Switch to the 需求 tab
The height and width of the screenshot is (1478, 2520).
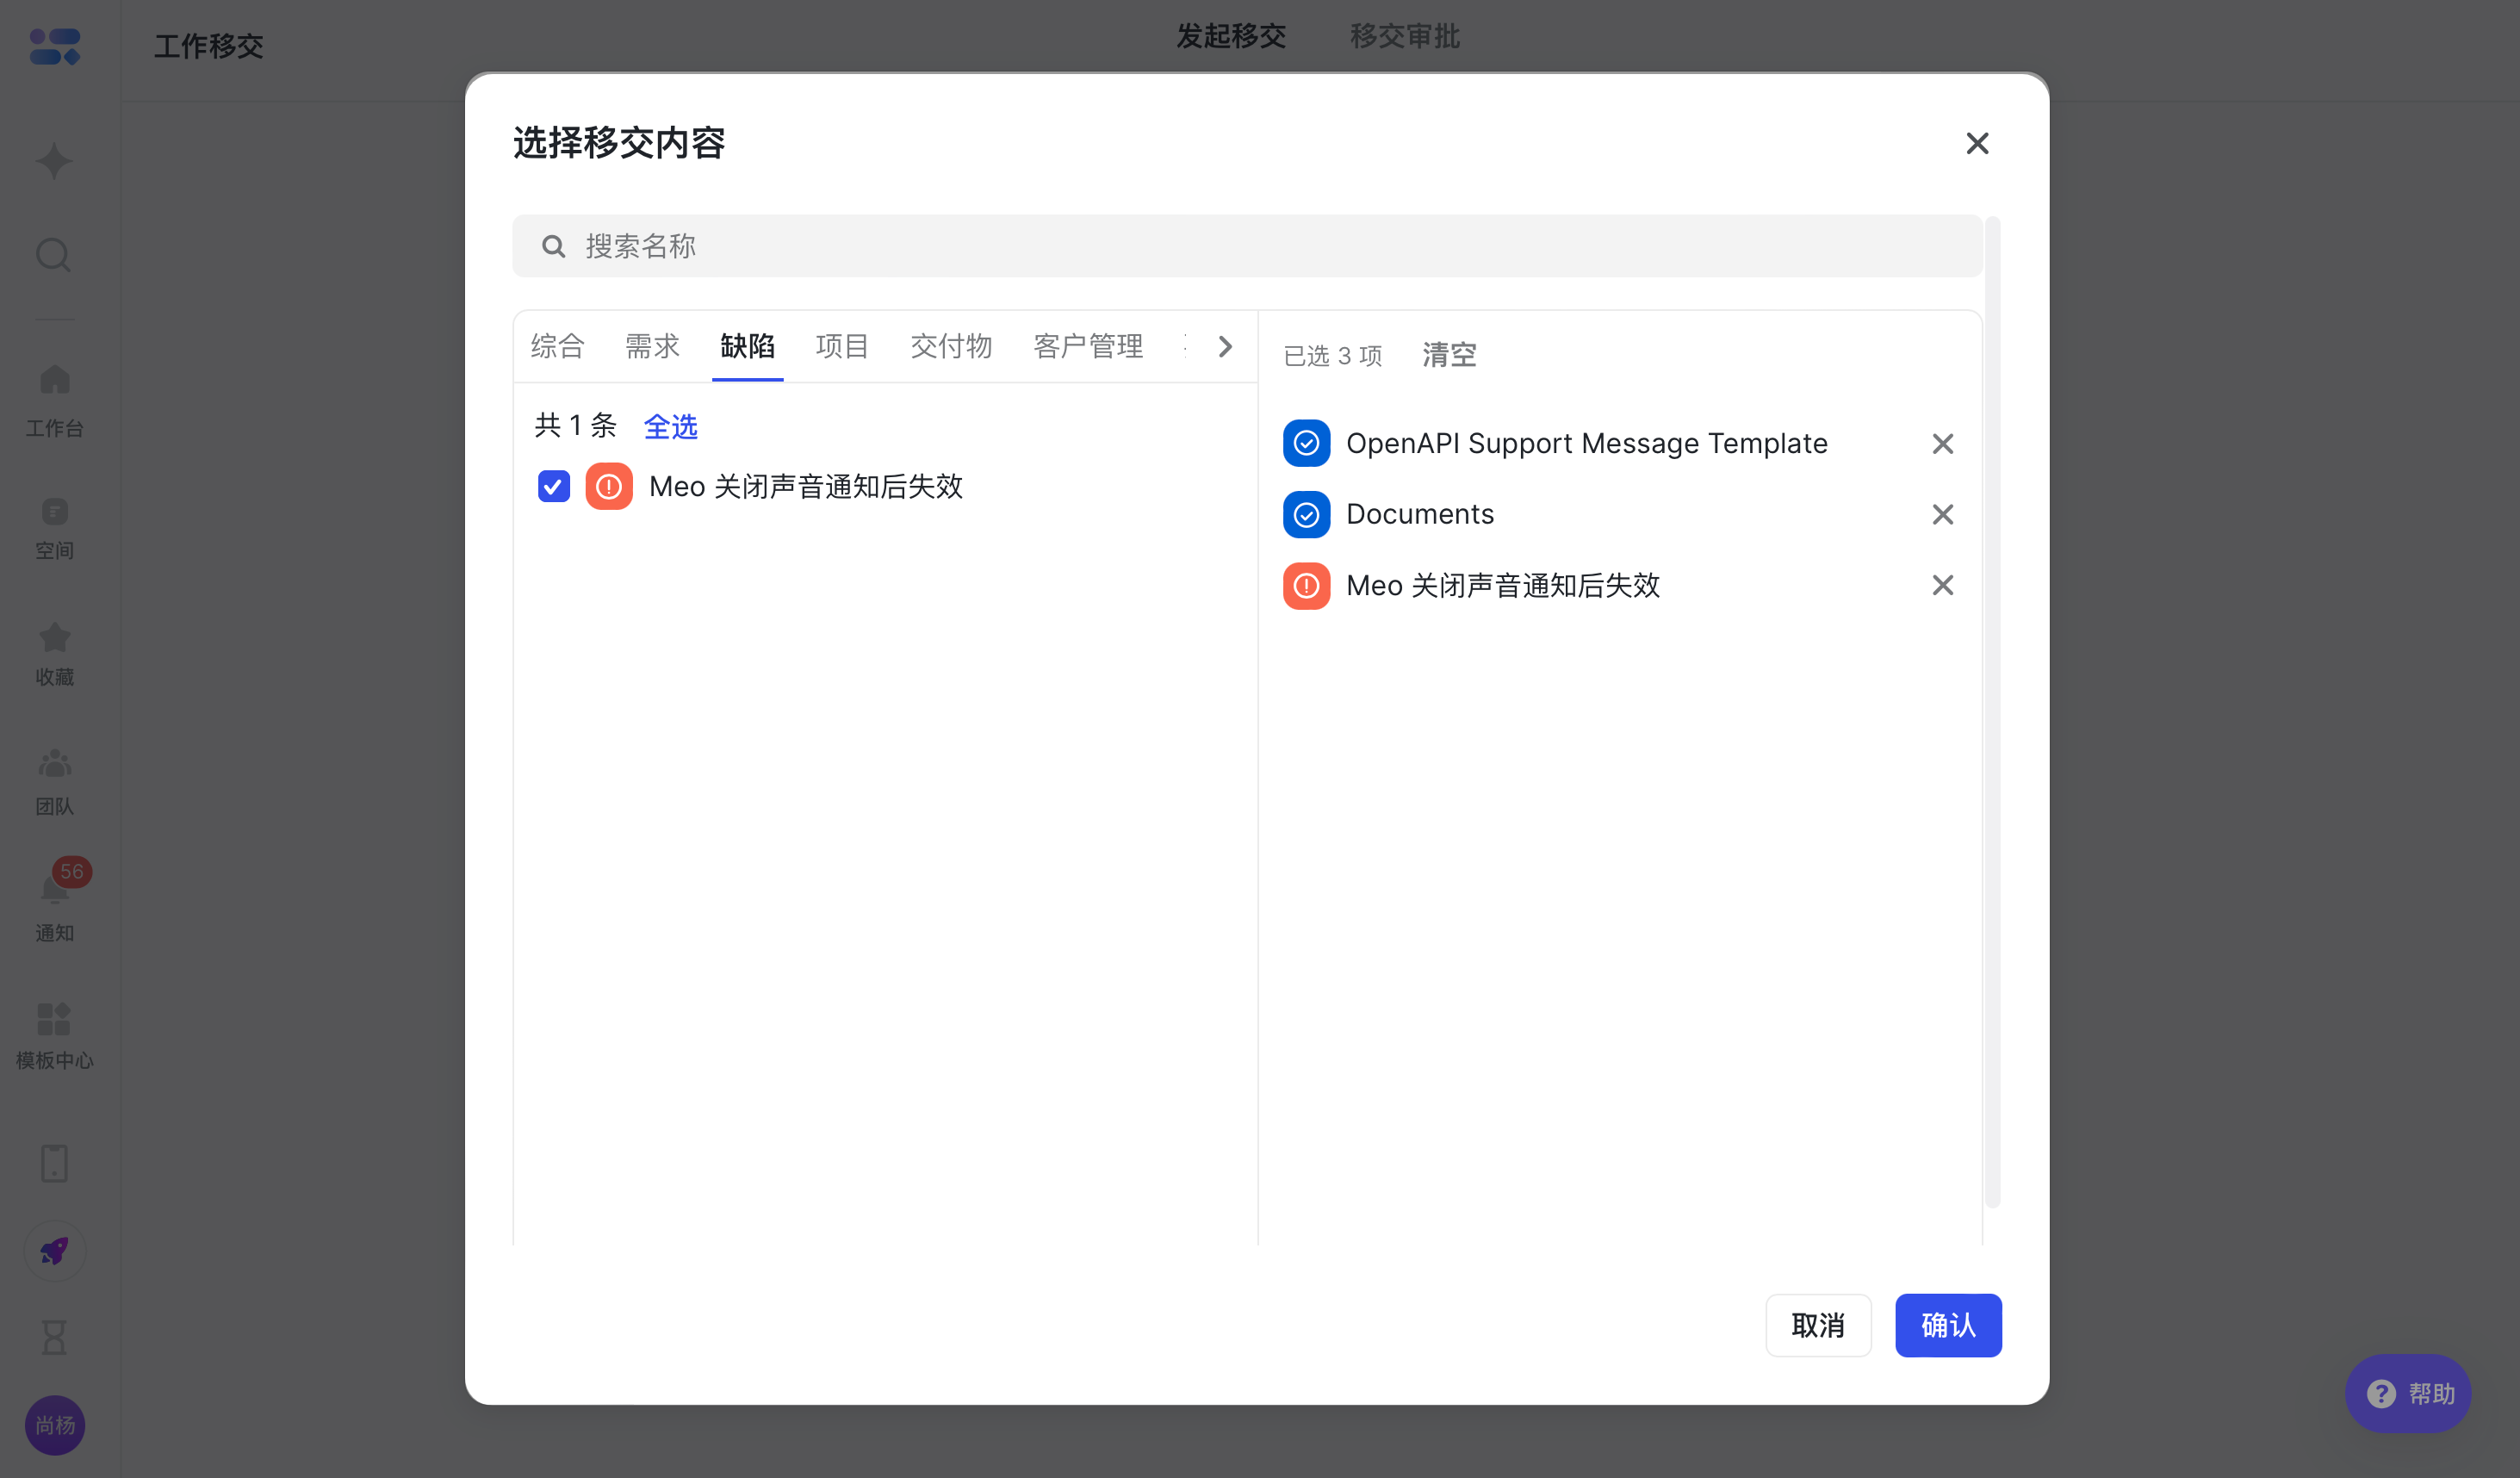[x=652, y=346]
